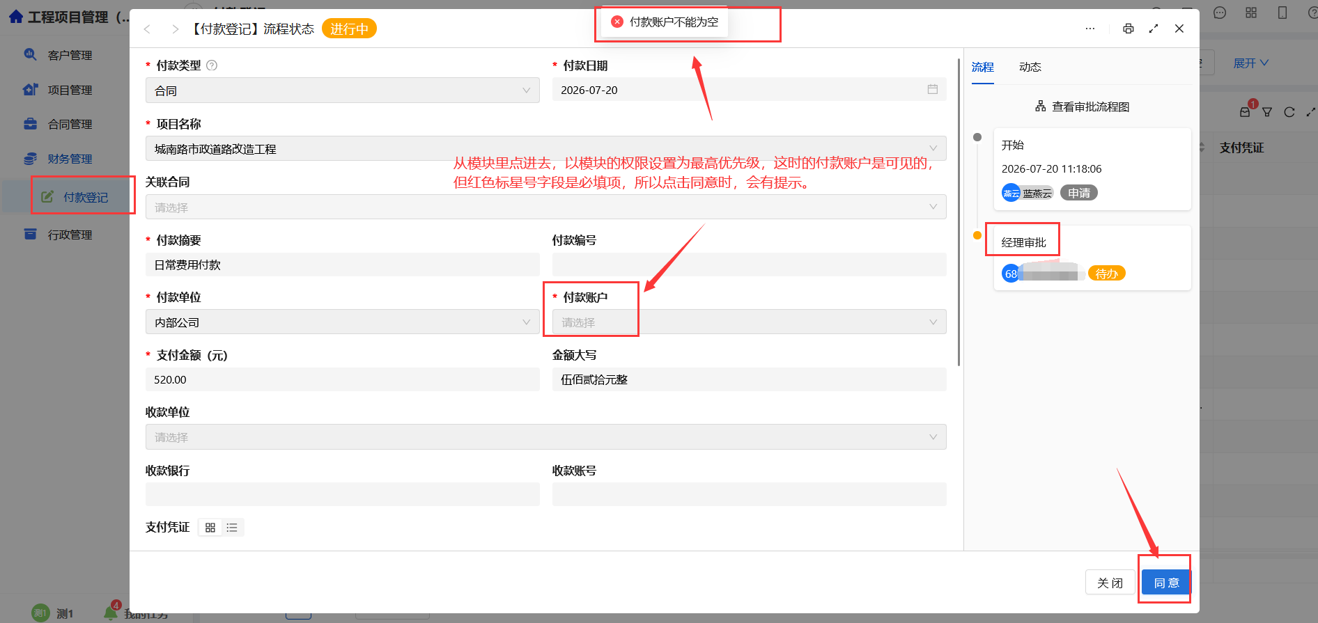This screenshot has height=623, width=1318.
Task: Select the 流程 tab
Action: click(x=983, y=67)
